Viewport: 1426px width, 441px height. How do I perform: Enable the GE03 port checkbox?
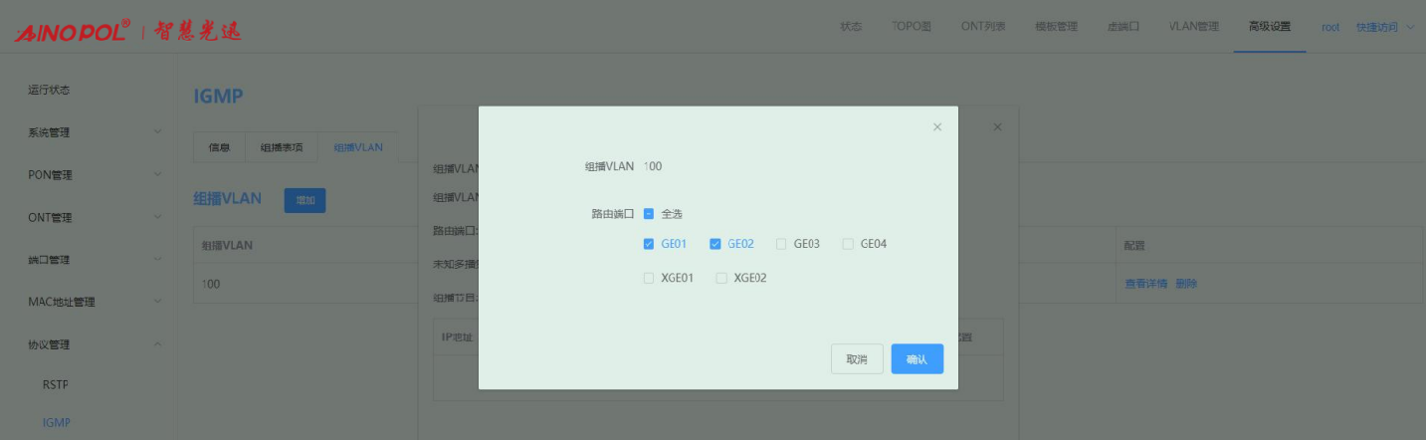pyautogui.click(x=781, y=244)
